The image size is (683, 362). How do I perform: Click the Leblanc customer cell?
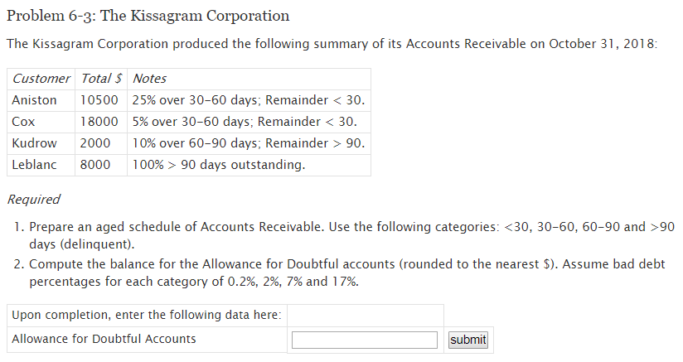(x=35, y=165)
